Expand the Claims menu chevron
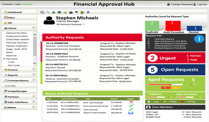 tap(34, 28)
